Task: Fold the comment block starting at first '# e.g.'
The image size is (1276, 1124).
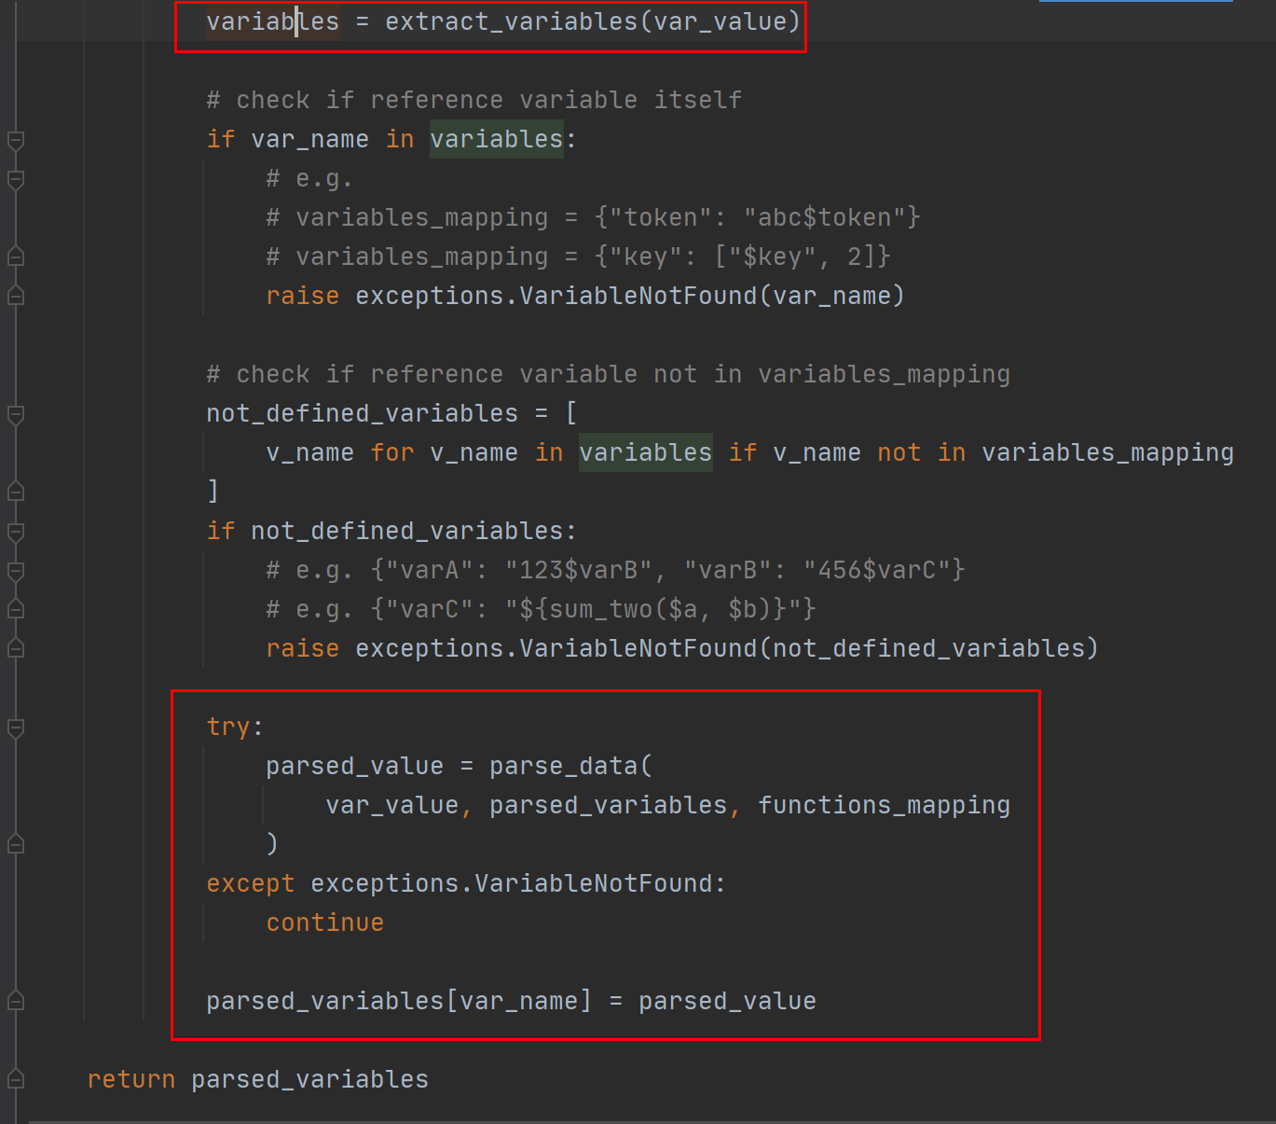Action: 16,180
